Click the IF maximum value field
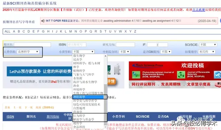Image resolution: width=221 pixels, height=130 pixels. pos(163,44)
